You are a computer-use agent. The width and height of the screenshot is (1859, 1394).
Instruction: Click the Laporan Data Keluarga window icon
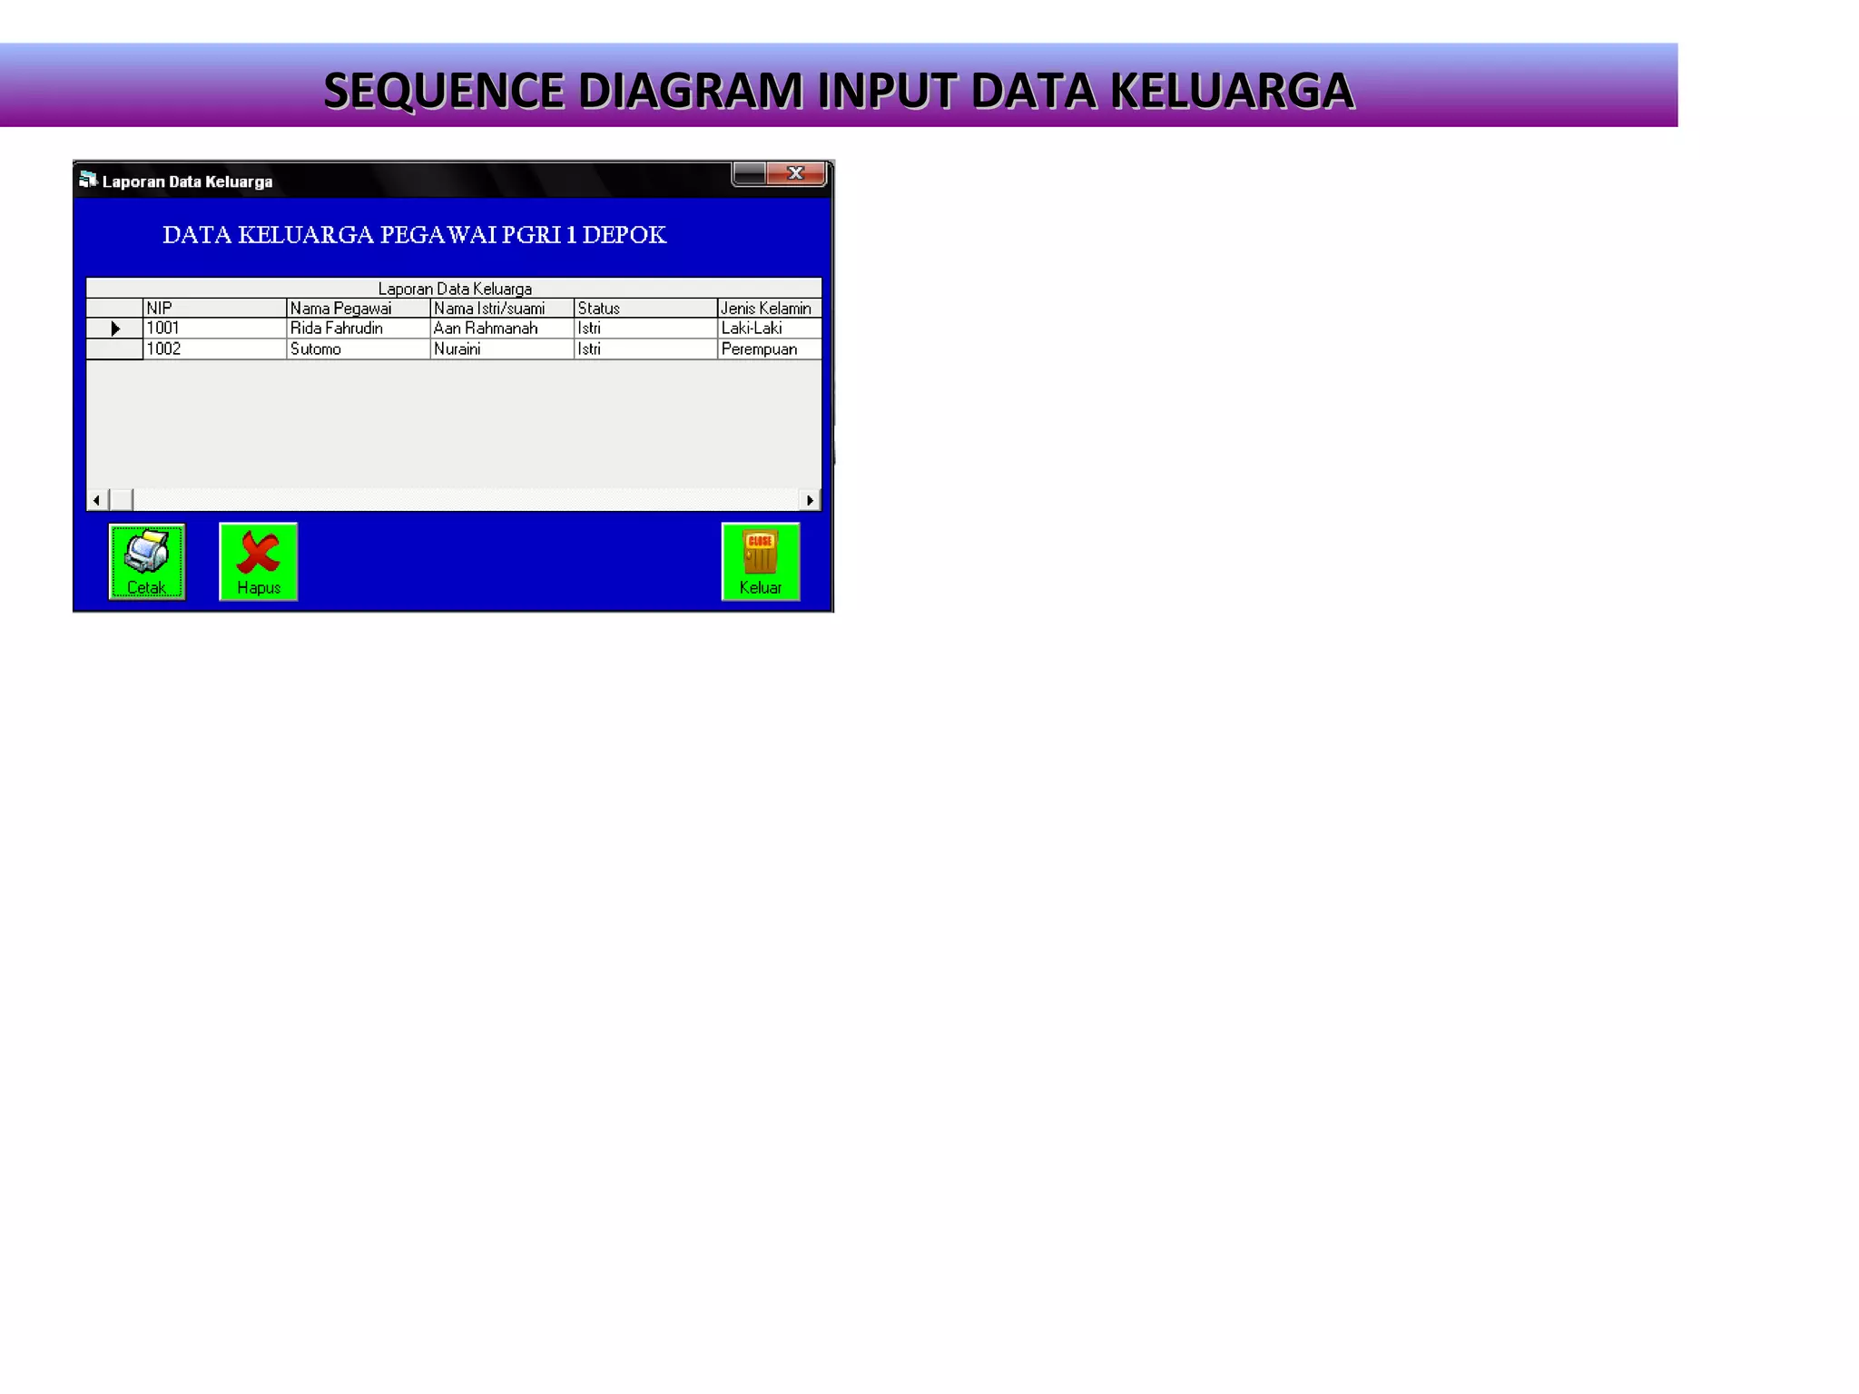point(88,180)
